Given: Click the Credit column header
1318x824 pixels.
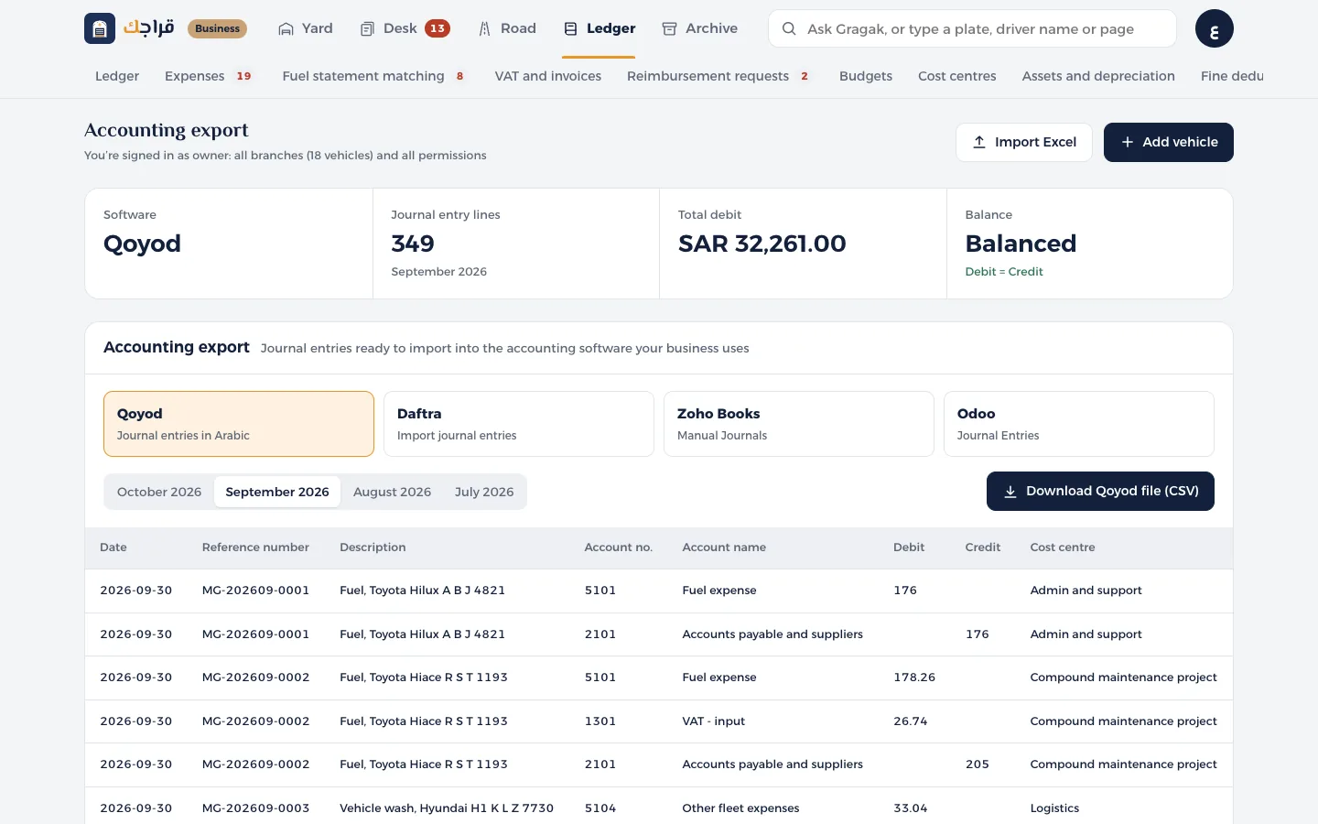Looking at the screenshot, I should 983,548.
